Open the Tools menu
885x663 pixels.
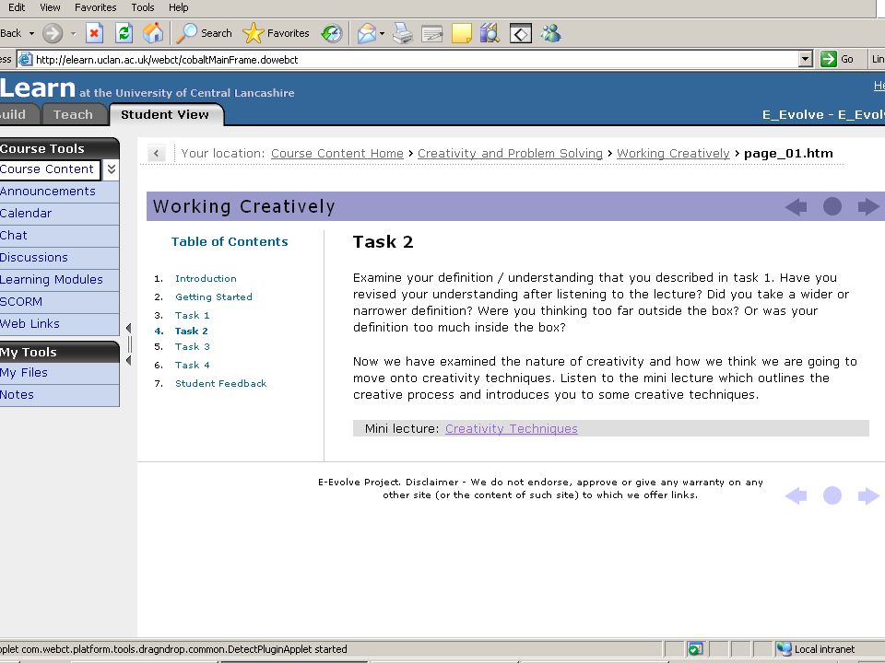[143, 7]
